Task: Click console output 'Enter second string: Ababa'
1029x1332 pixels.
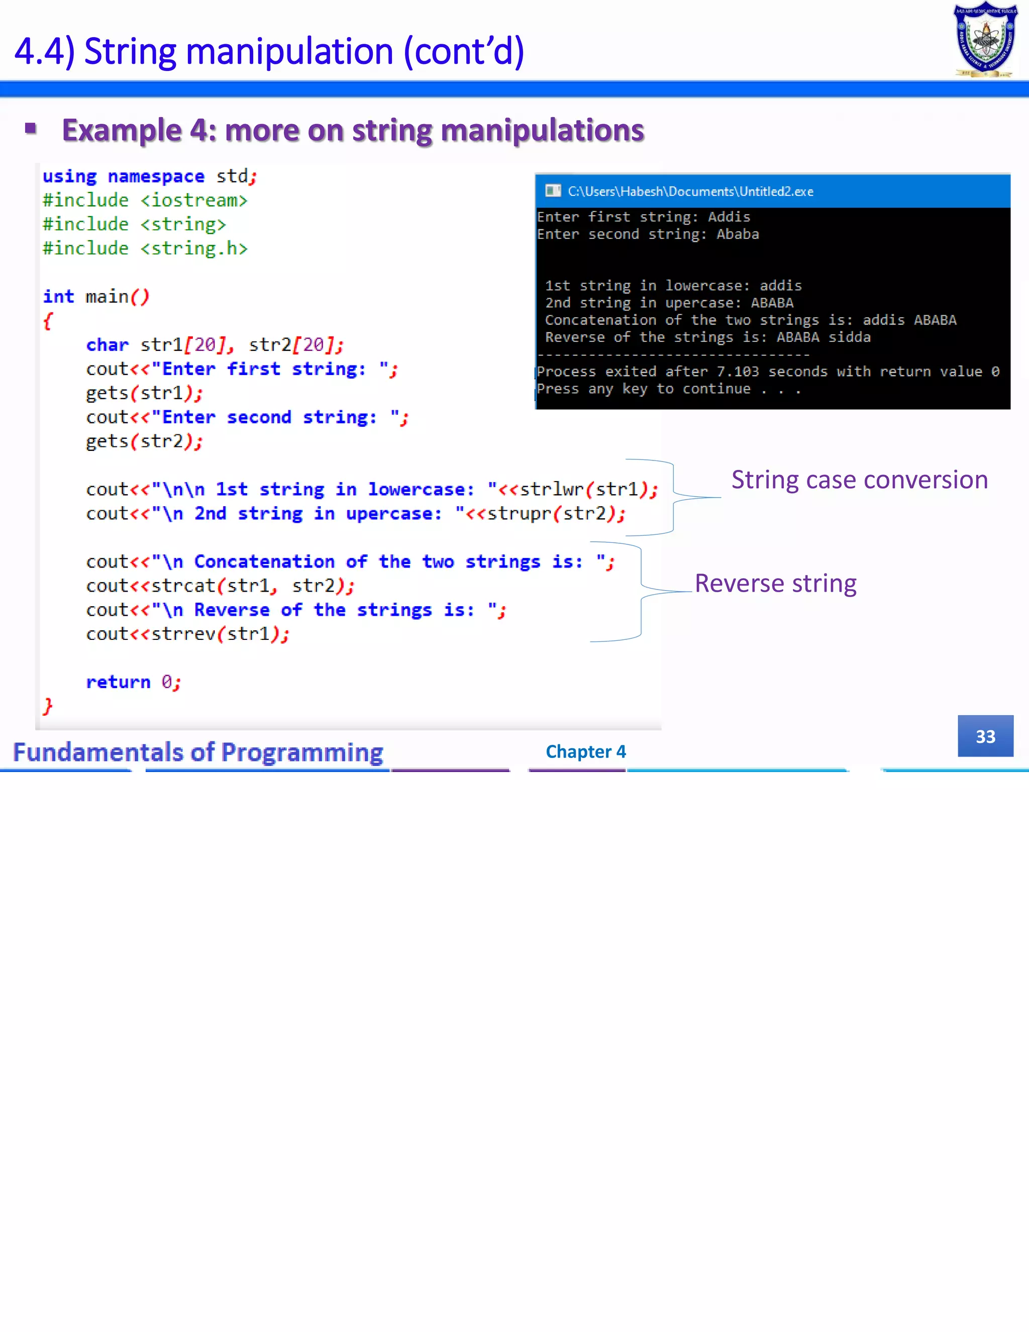Action: coord(648,234)
